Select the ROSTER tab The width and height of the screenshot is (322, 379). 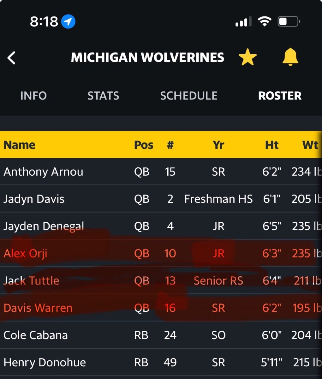280,96
